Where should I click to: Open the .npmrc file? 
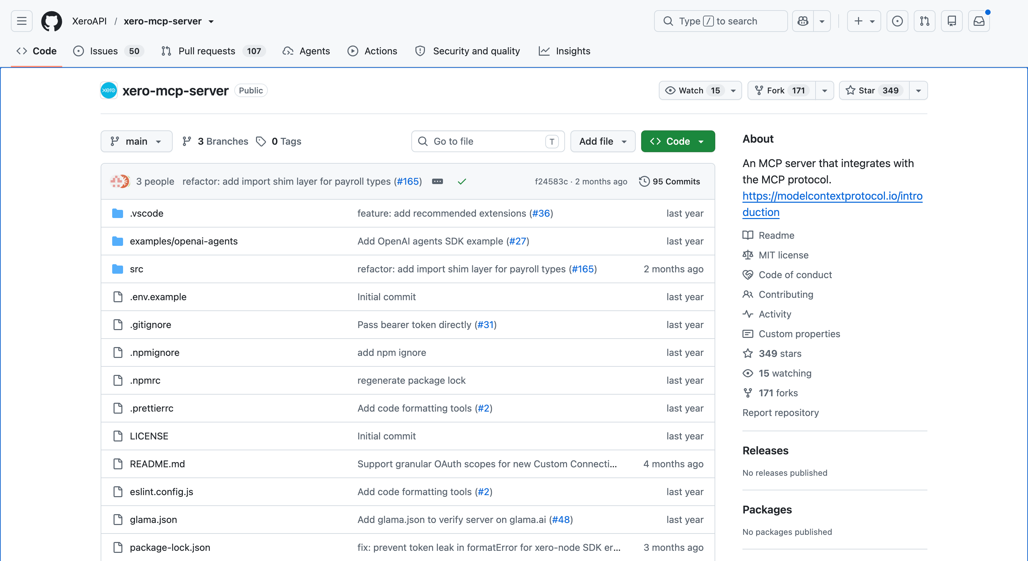click(x=145, y=381)
